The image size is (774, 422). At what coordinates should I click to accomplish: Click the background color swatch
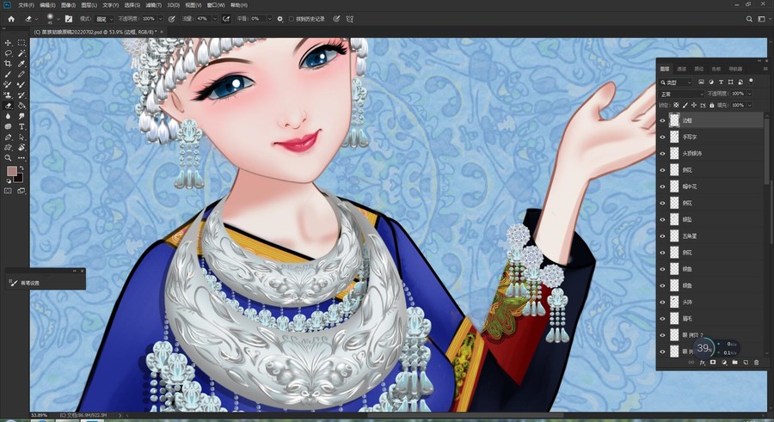click(19, 178)
